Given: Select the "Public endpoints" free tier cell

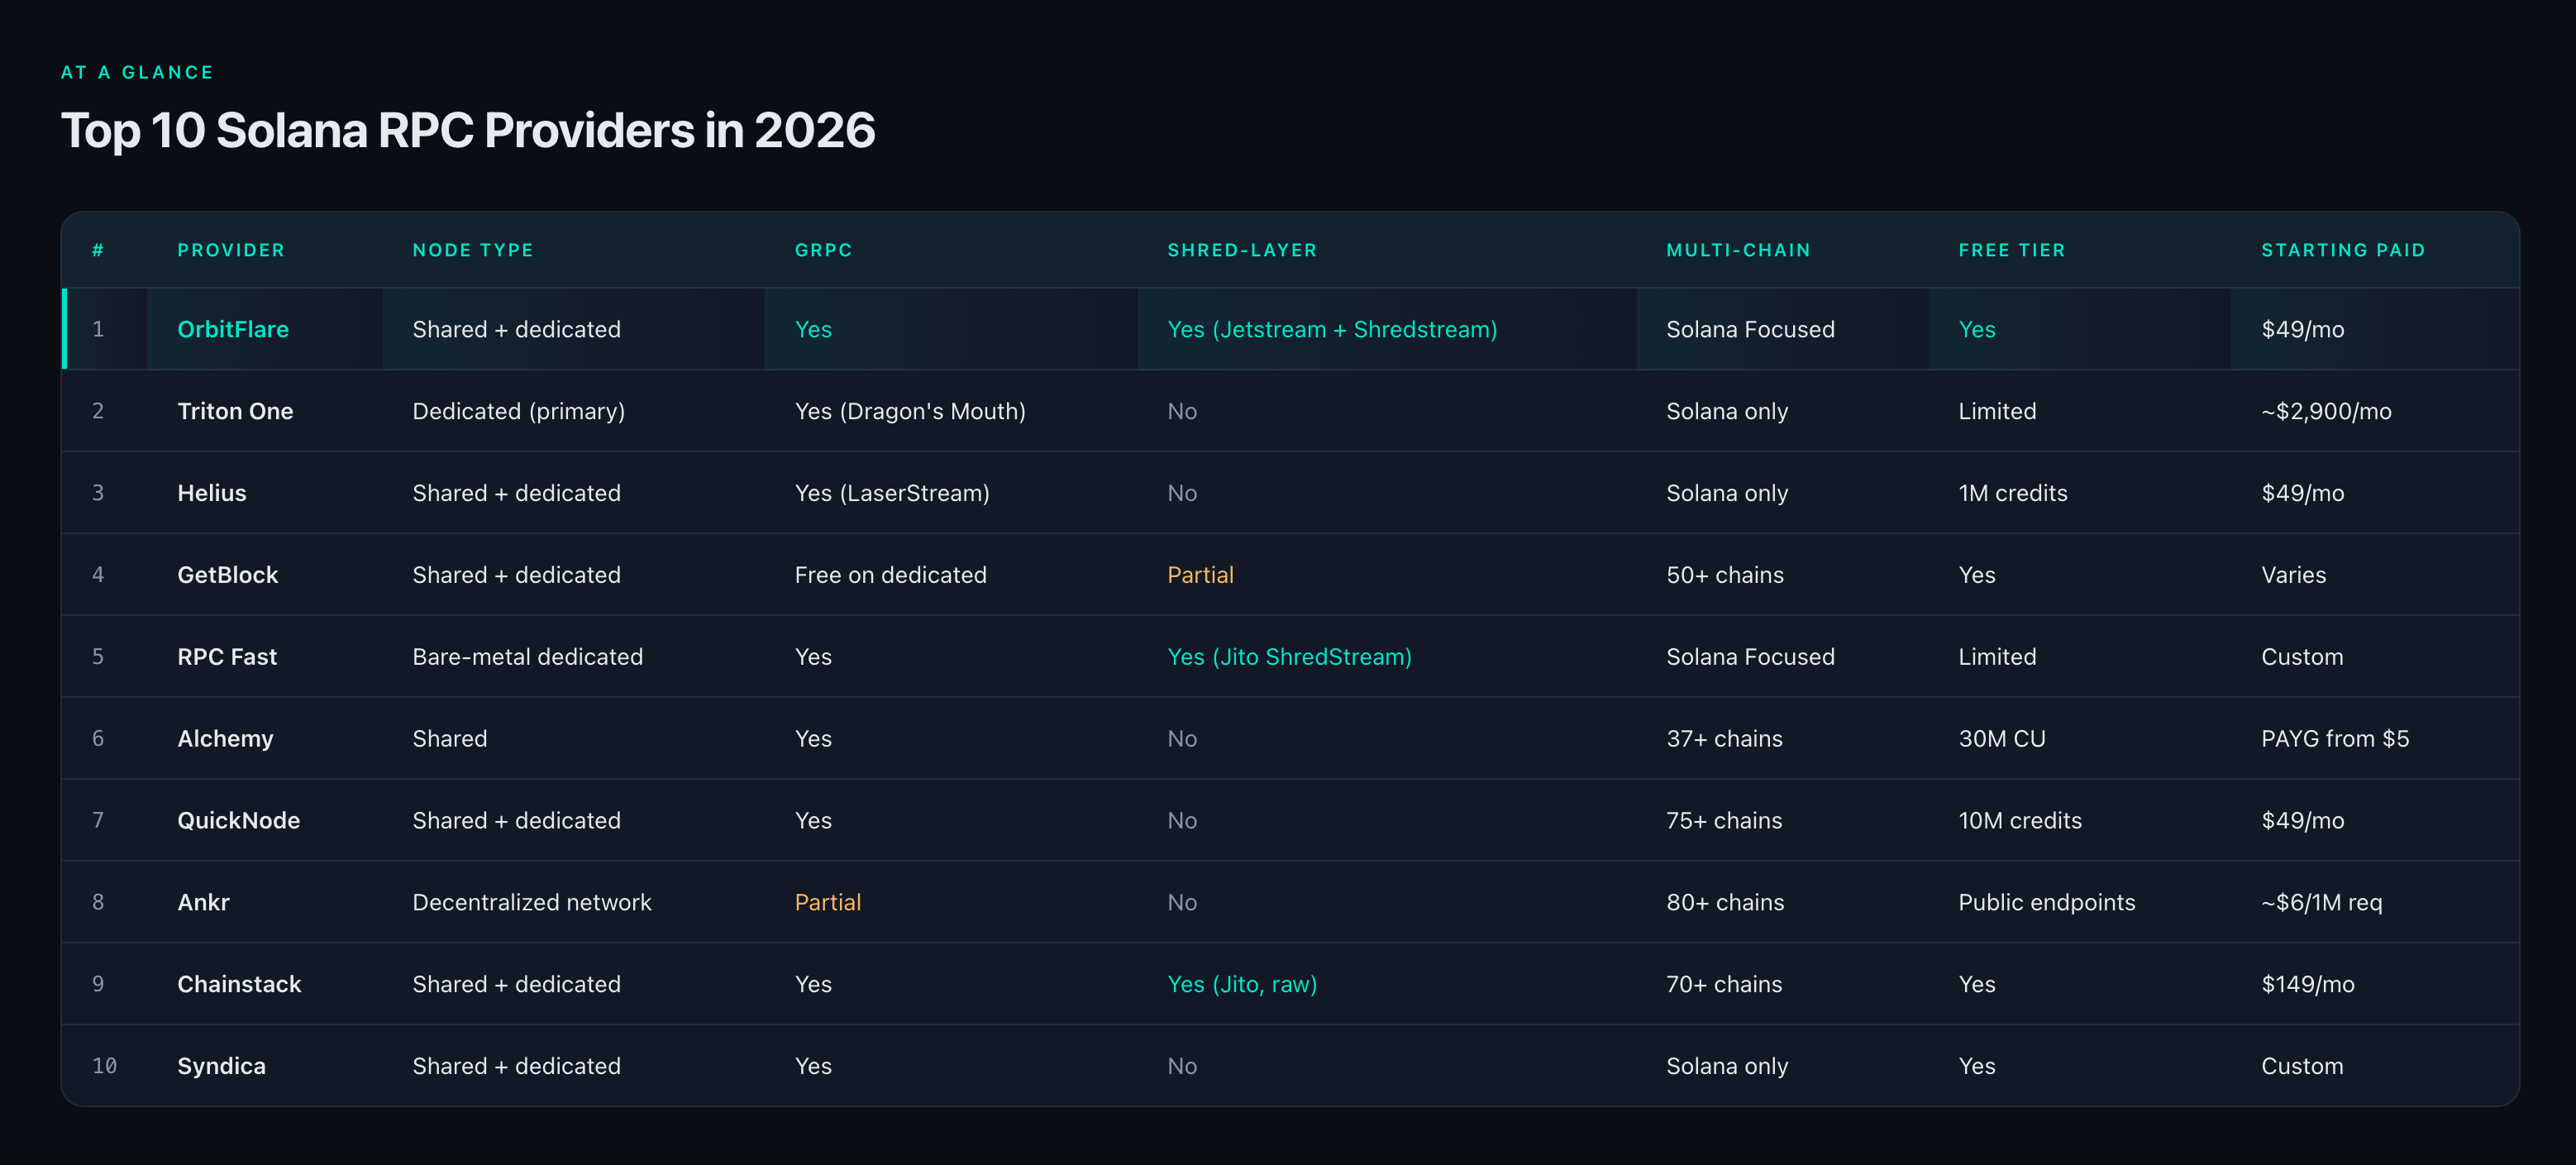Looking at the screenshot, I should coord(2046,903).
